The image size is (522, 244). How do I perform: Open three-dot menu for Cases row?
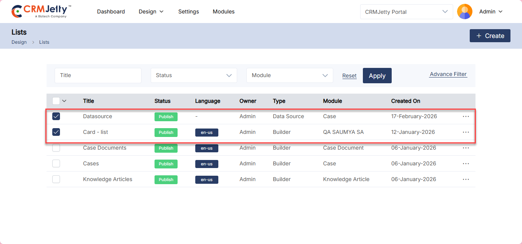tap(465, 164)
